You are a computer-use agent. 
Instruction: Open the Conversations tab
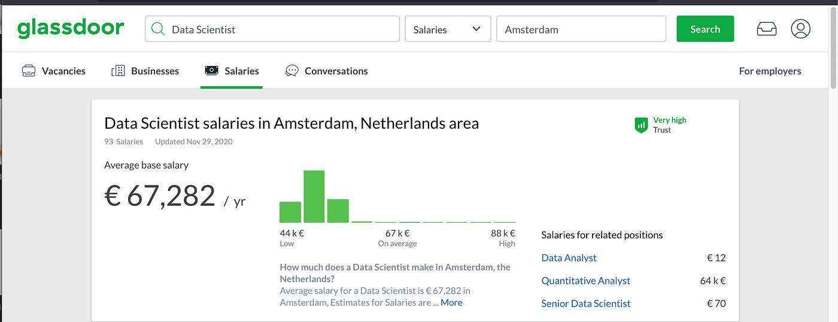[x=327, y=71]
